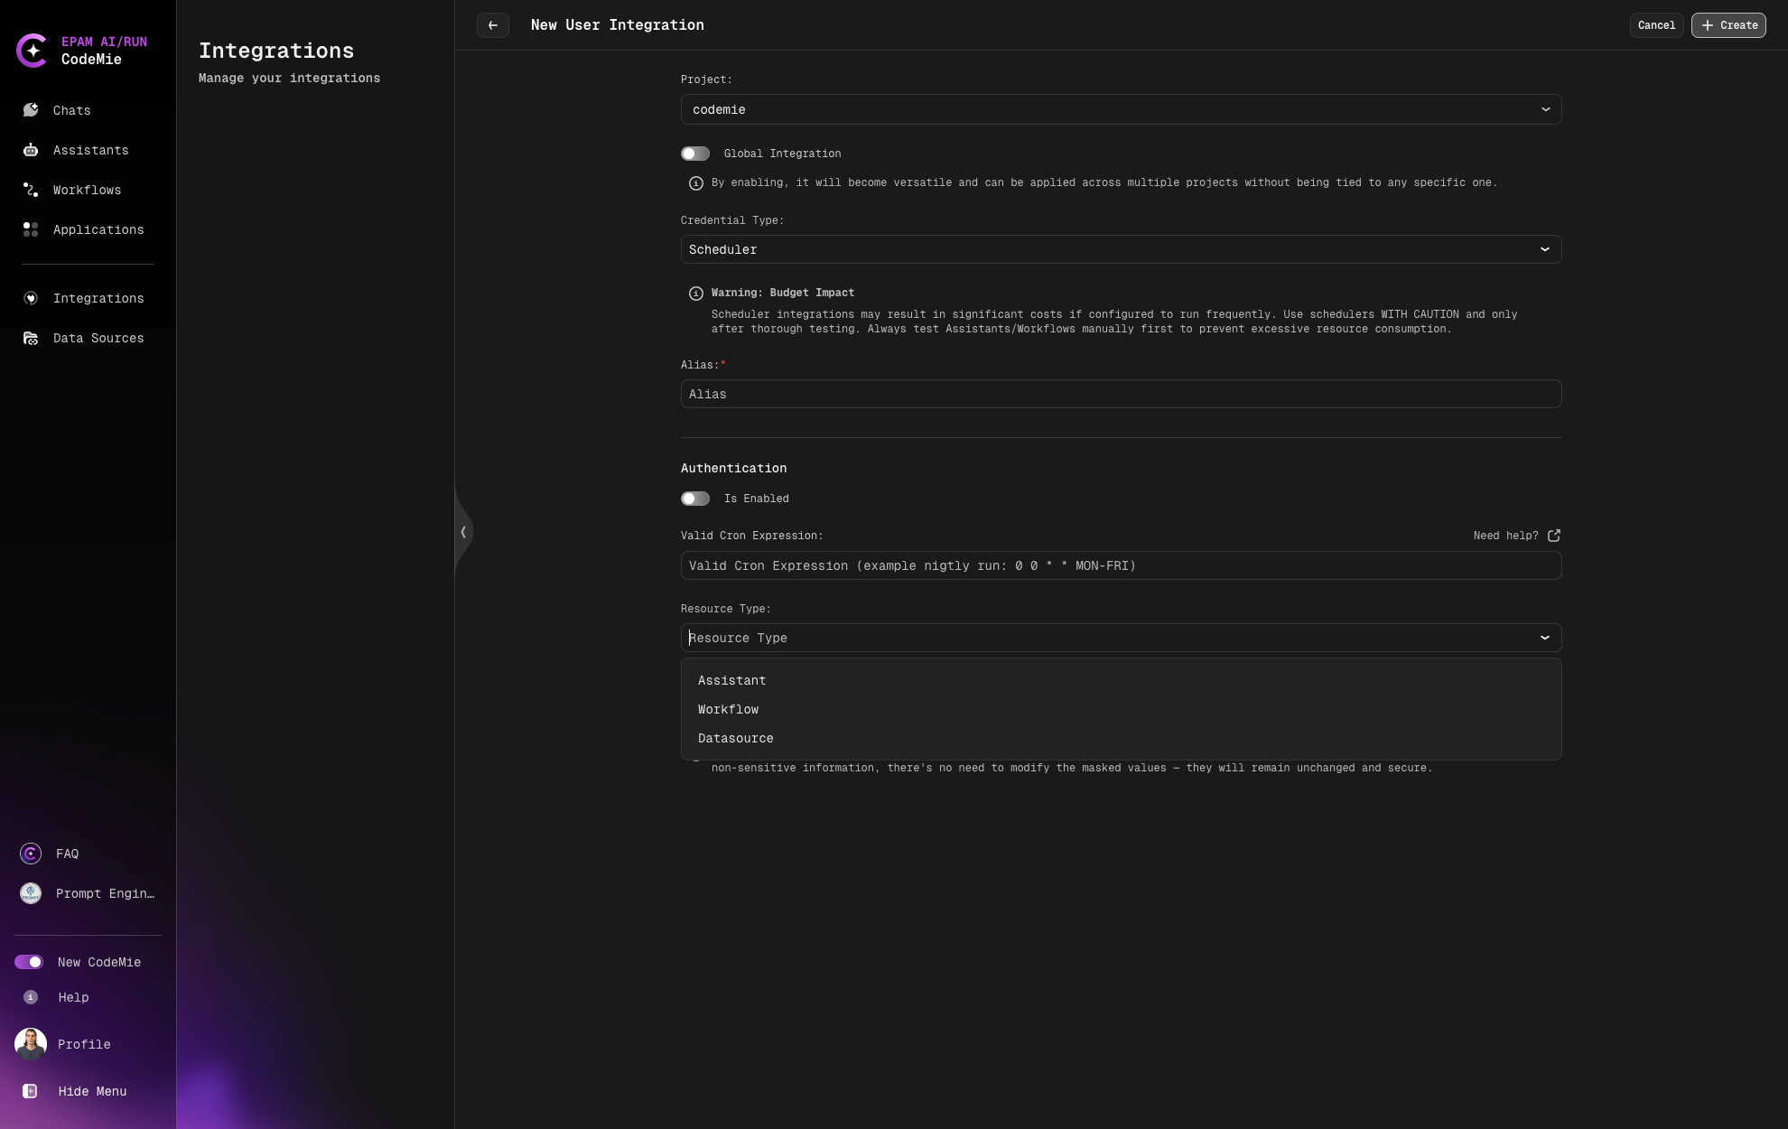Turn on the Is Enabled authentication toggle
This screenshot has width=1788, height=1129.
pos(695,499)
